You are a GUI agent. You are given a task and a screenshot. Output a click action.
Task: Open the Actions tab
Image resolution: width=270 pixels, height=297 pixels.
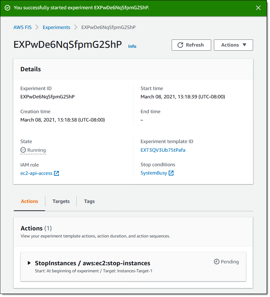coord(29,201)
